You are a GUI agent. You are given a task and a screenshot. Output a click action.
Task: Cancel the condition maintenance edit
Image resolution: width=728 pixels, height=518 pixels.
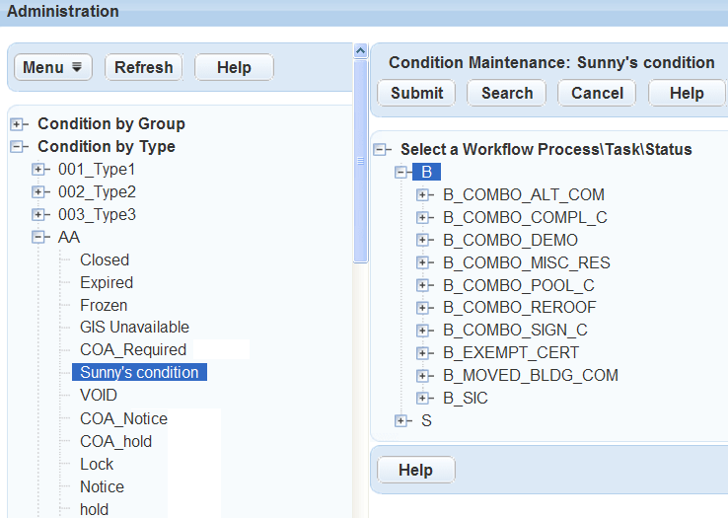point(597,93)
